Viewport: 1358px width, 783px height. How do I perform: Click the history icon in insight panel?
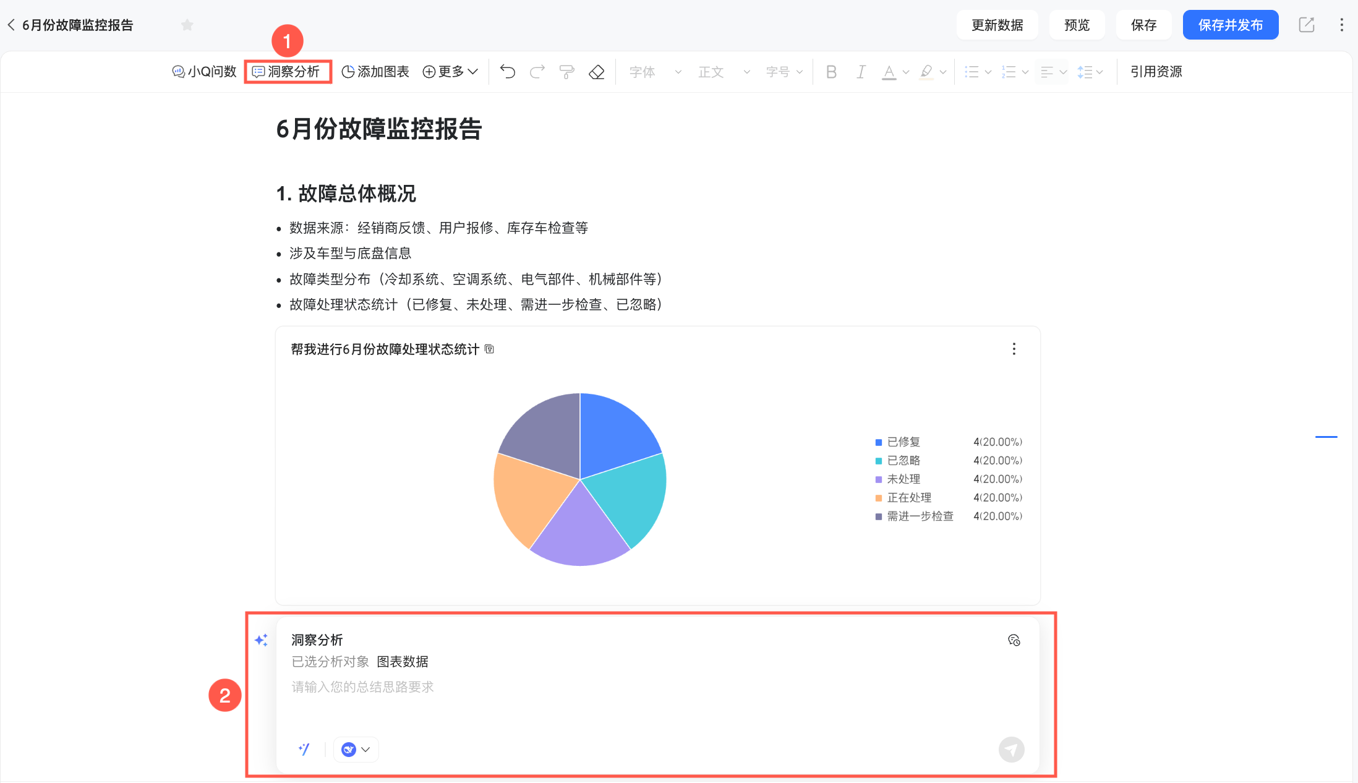click(x=1014, y=640)
